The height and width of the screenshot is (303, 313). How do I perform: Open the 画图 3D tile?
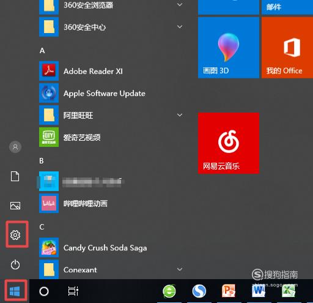point(229,48)
